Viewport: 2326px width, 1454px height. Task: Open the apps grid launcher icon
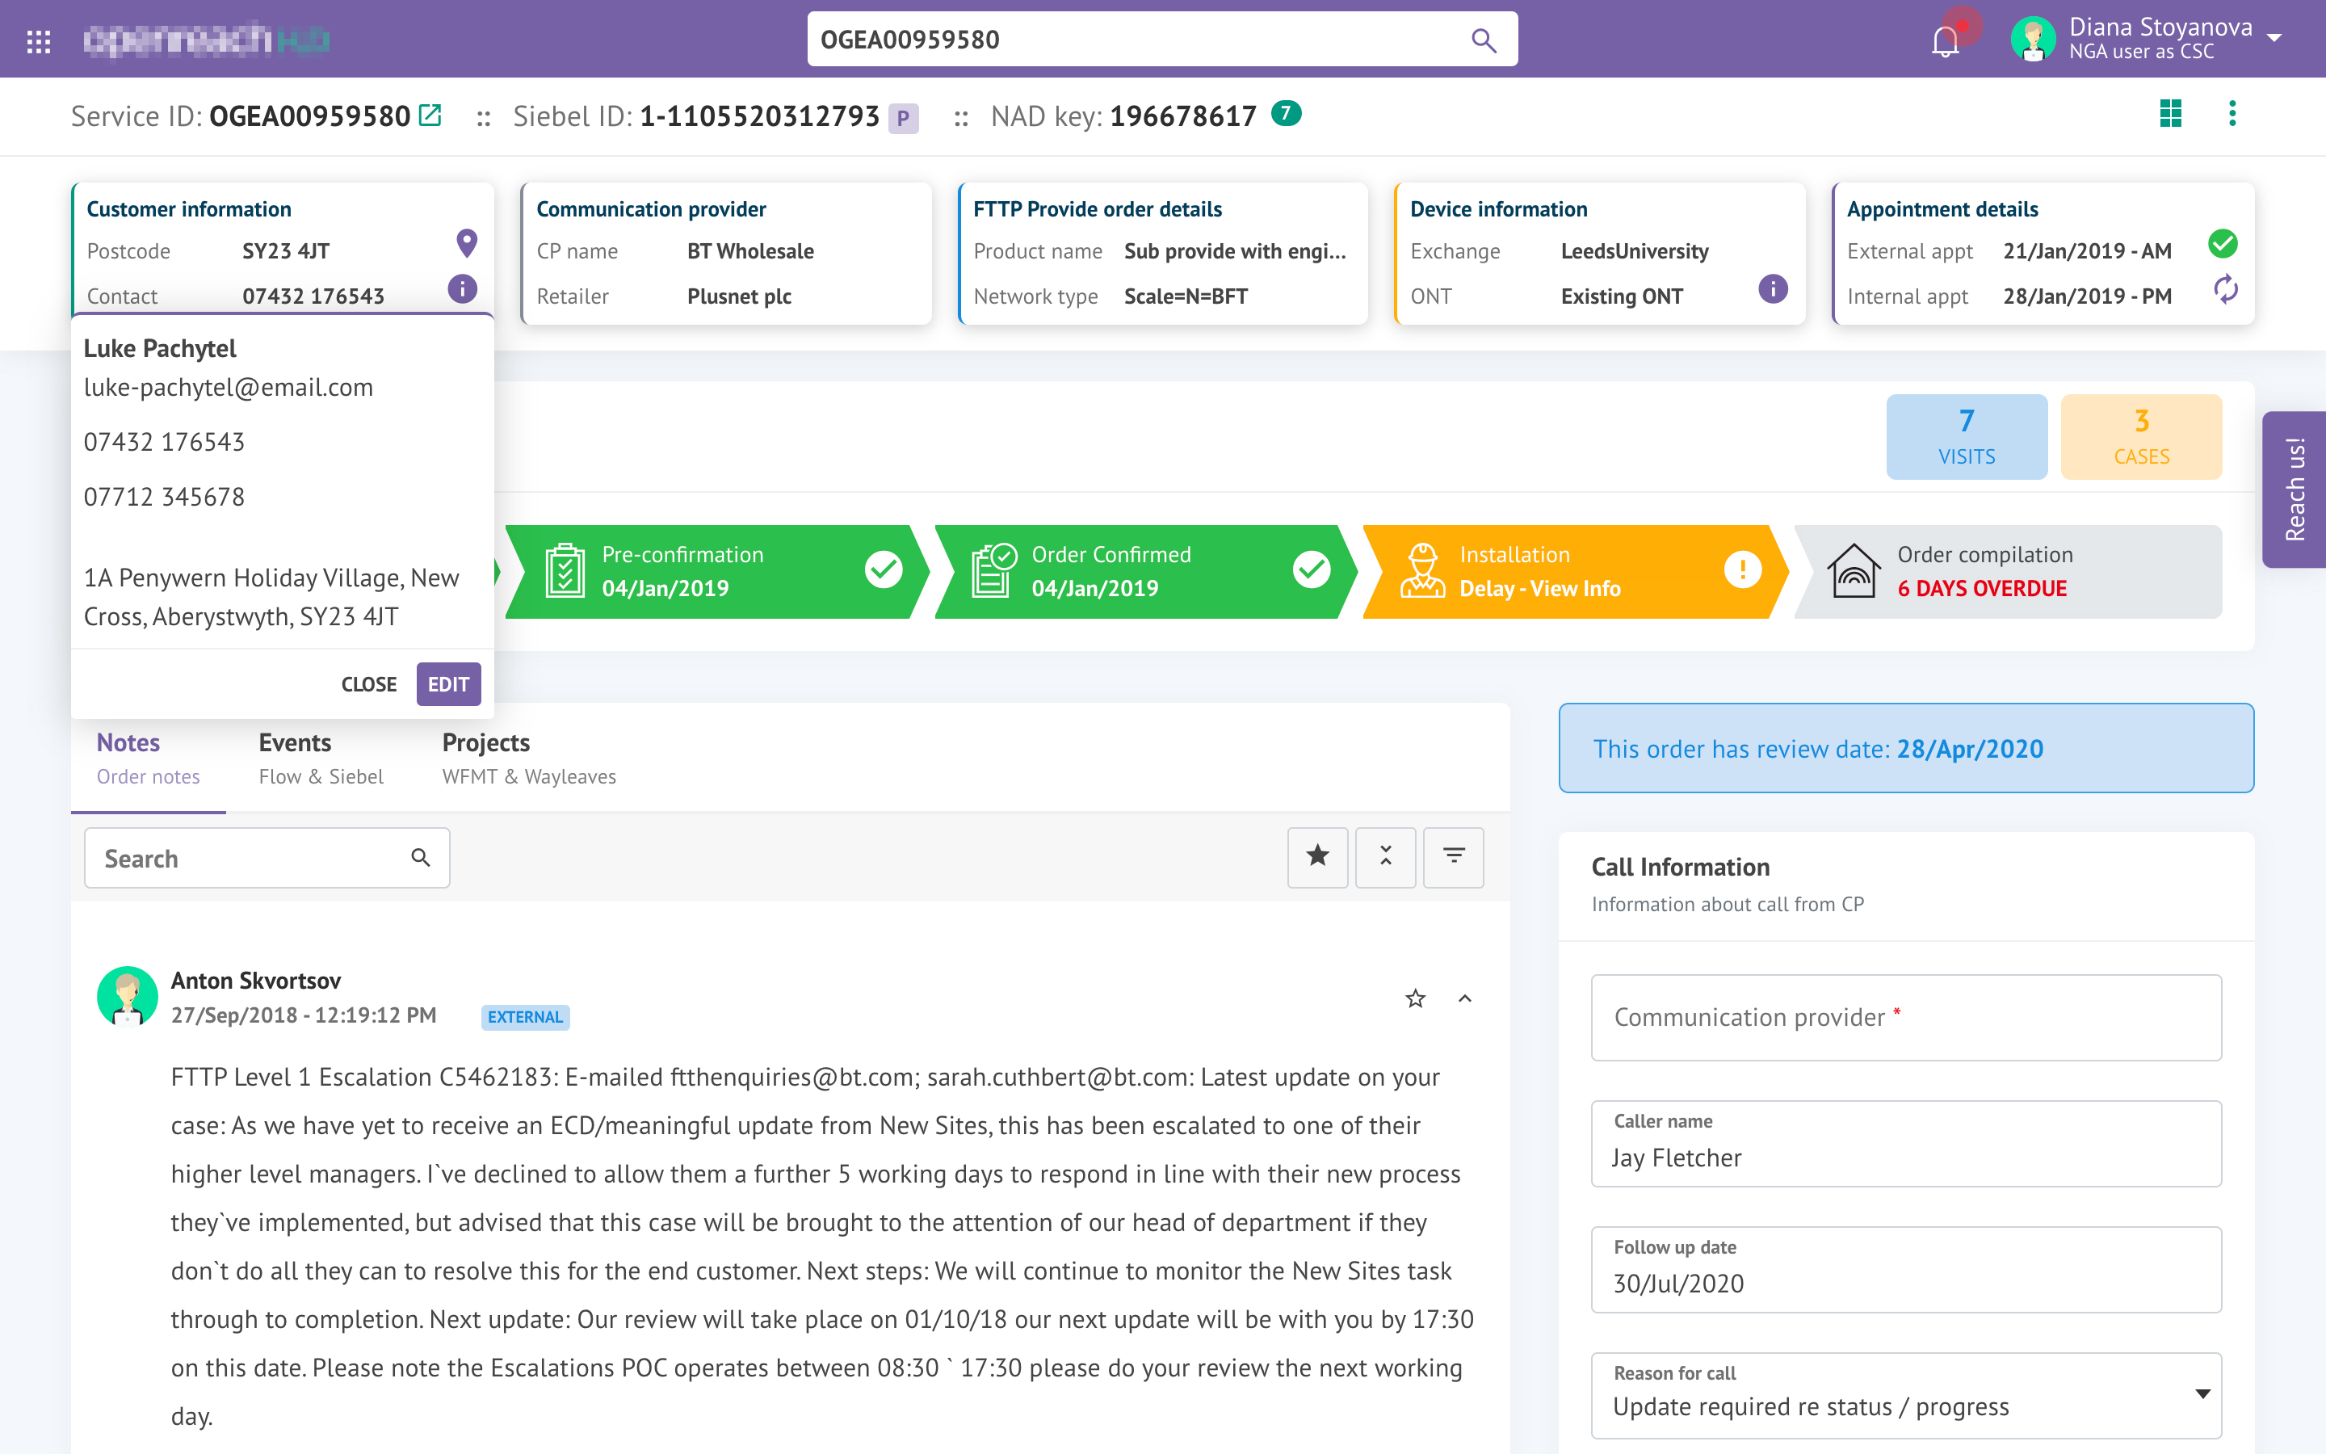pos(39,40)
